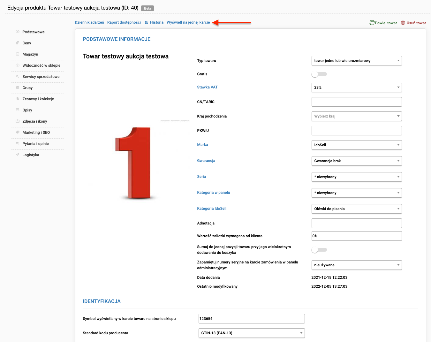Open the Historia link

coord(157,22)
